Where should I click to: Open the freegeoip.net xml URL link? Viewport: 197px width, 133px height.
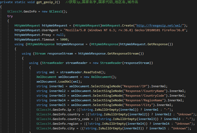(159, 26)
